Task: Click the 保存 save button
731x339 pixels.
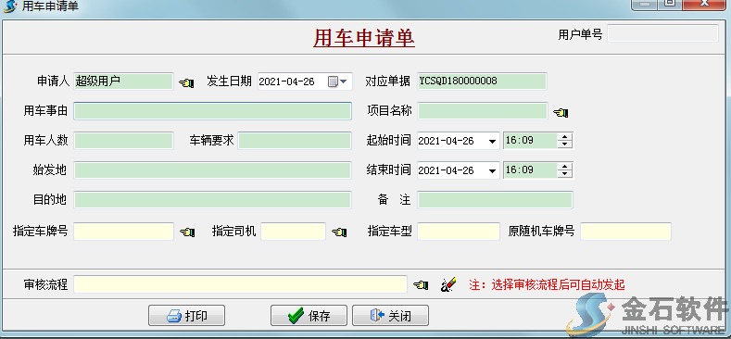Action: [x=309, y=316]
